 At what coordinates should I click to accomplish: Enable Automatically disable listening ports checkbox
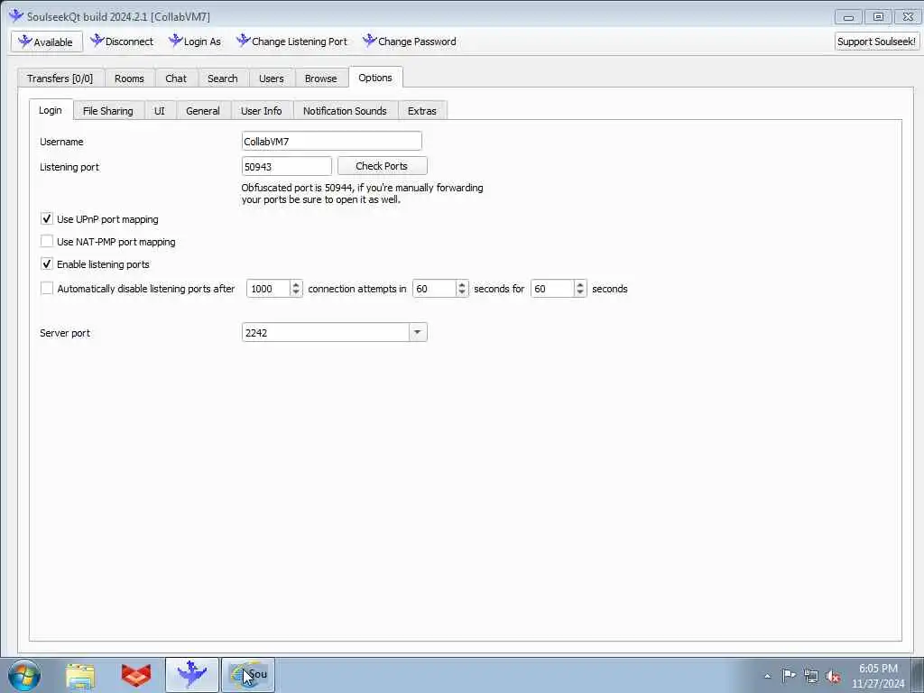click(47, 288)
